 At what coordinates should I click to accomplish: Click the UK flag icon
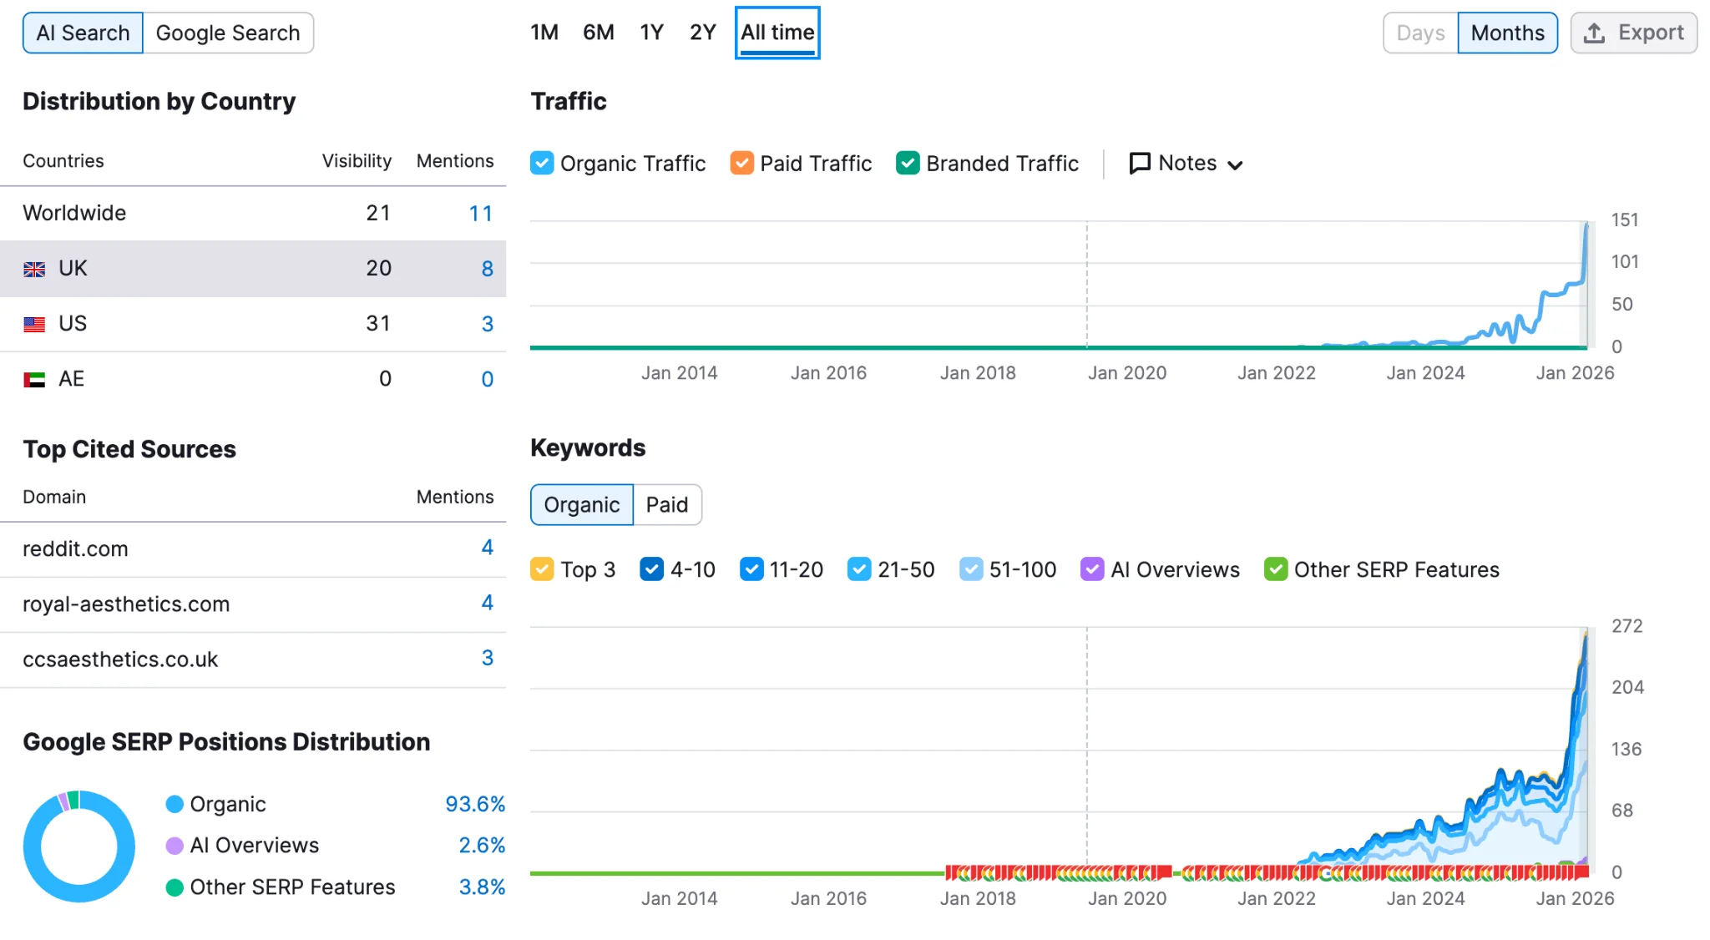34,269
